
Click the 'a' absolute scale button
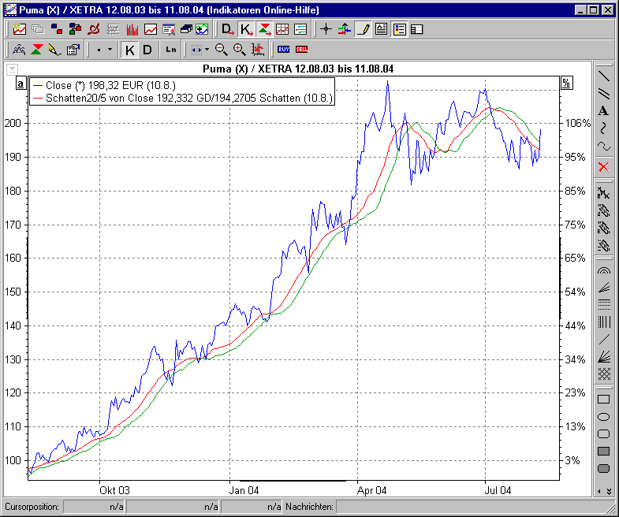21,84
